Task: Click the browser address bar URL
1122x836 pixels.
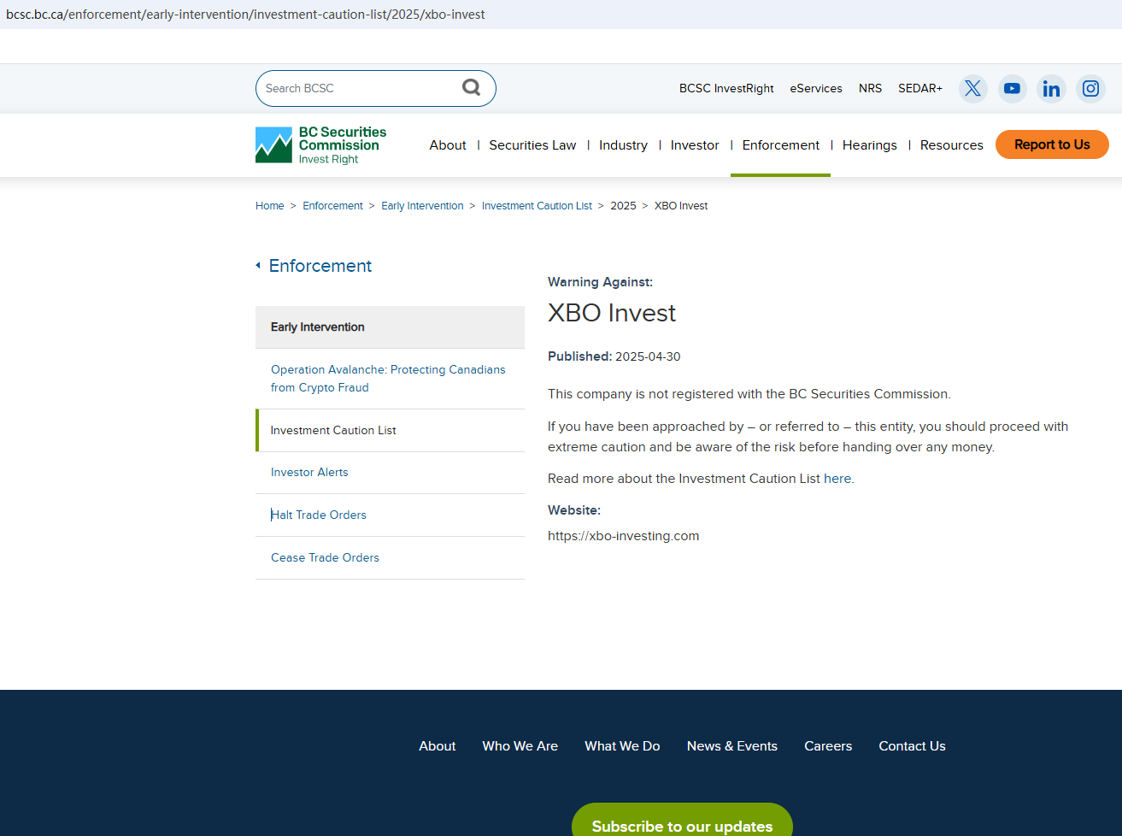Action: [245, 15]
